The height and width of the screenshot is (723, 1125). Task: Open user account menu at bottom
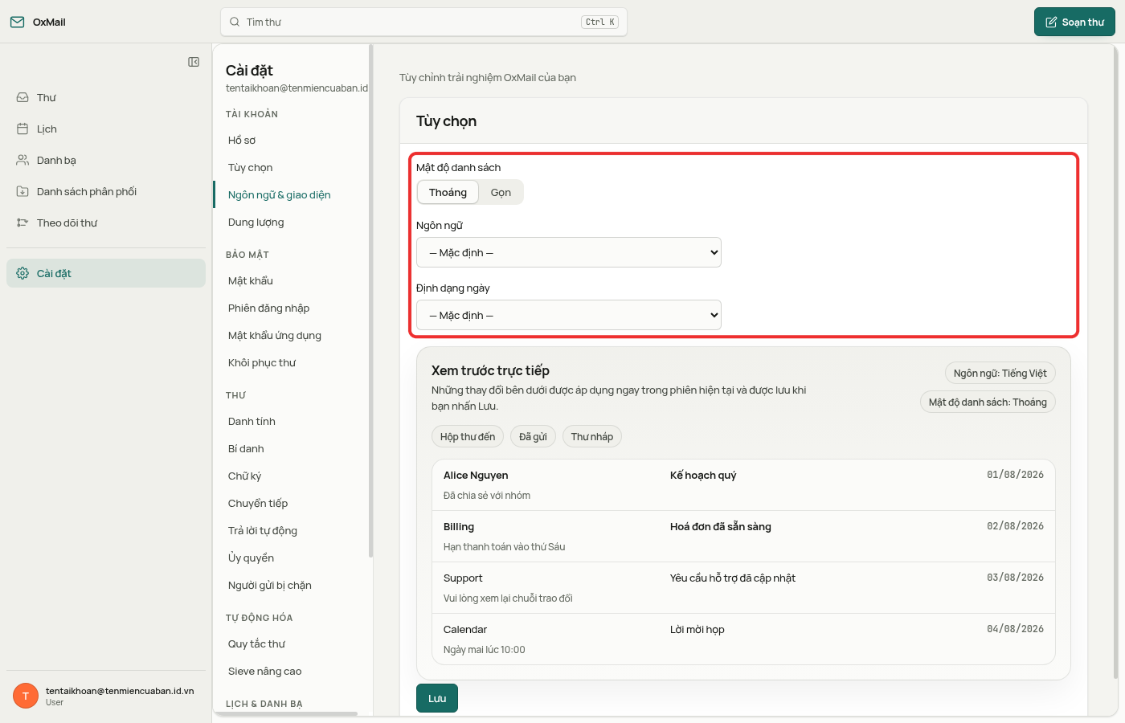coord(106,696)
